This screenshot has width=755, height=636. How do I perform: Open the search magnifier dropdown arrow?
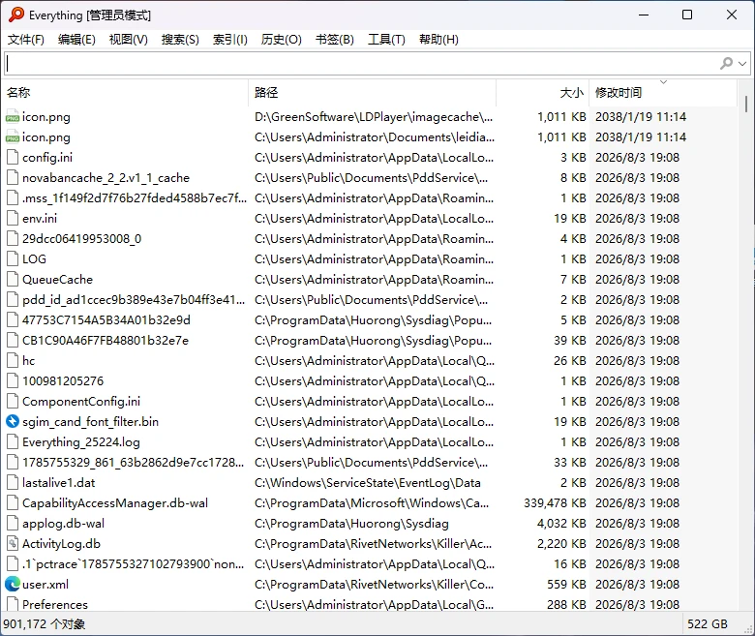tap(742, 63)
